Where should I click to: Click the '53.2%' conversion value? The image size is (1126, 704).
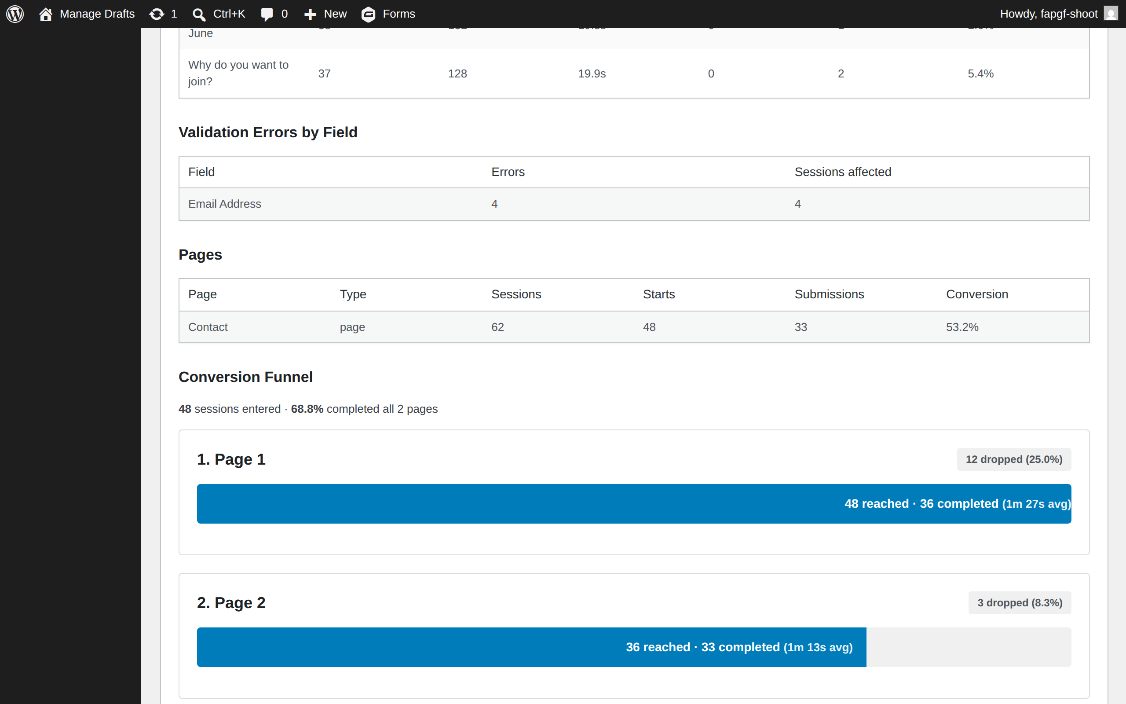coord(962,327)
